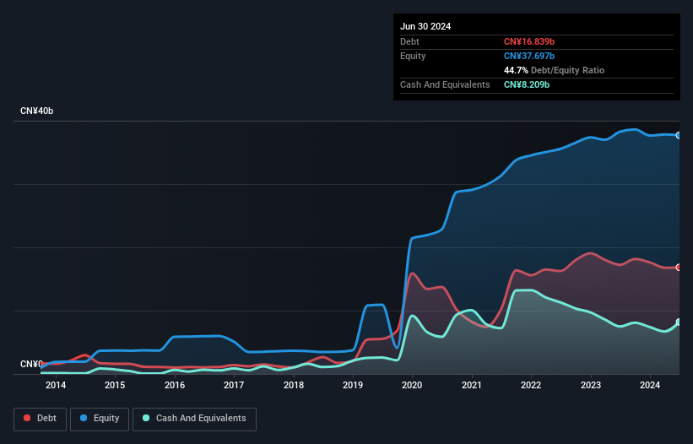Click the Cash value CN¥8.209b
The height and width of the screenshot is (444, 693).
click(527, 84)
